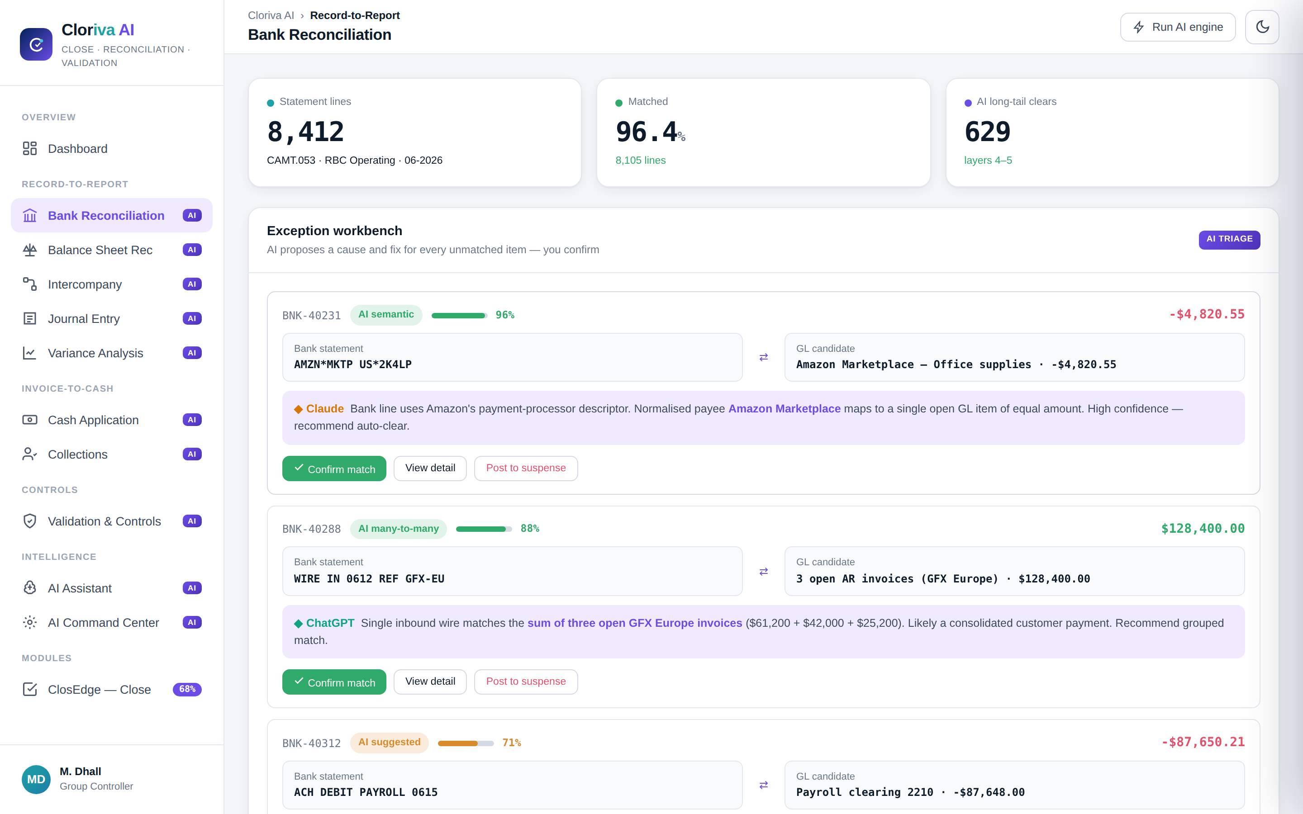1303x814 pixels.
Task: Click the Intercompany flow icon
Action: click(29, 284)
